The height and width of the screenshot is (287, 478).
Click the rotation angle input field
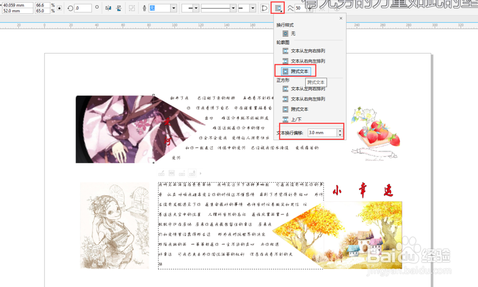[83, 8]
